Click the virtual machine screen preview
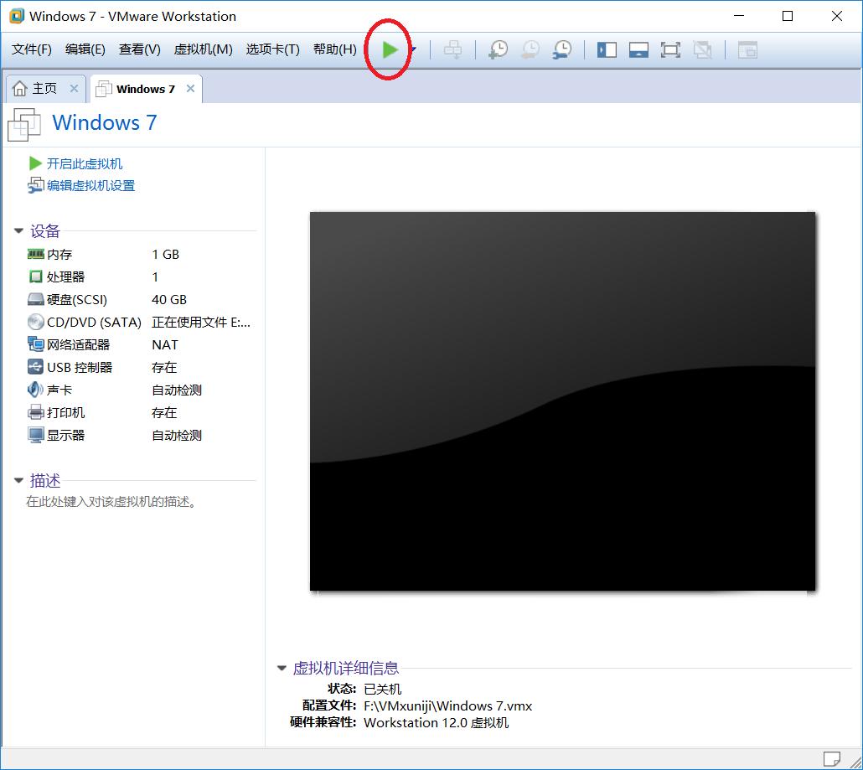The height and width of the screenshot is (770, 863). coord(562,401)
